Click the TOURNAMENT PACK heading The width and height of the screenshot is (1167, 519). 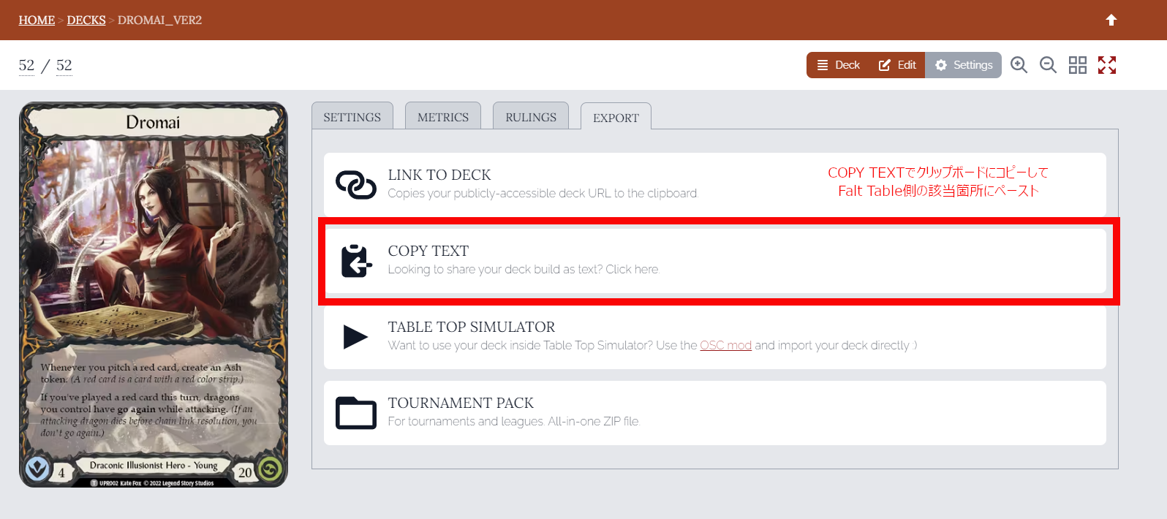point(461,403)
